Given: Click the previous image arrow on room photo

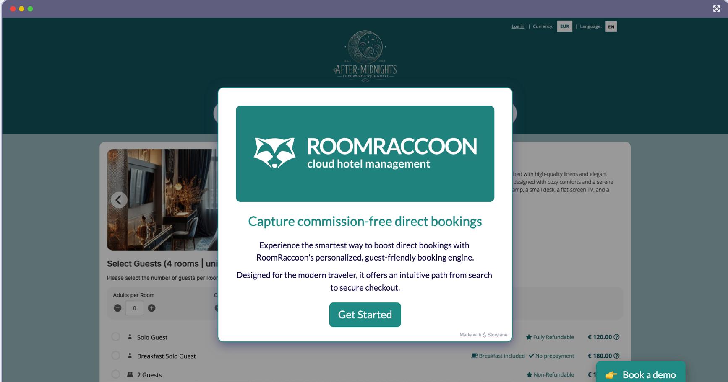Looking at the screenshot, I should tap(119, 200).
